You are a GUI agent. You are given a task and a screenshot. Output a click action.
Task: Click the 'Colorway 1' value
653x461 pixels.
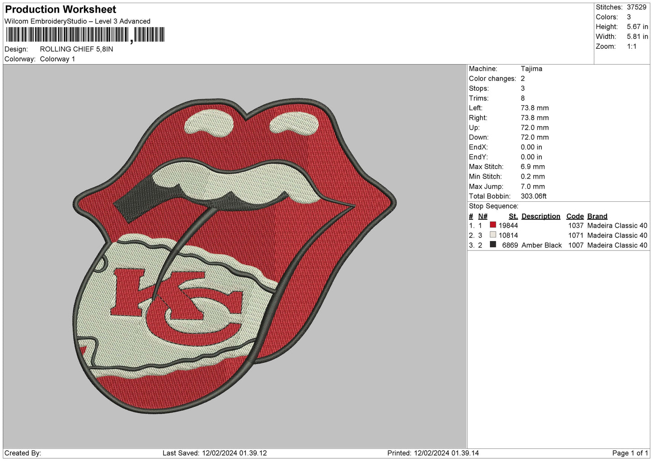57,59
